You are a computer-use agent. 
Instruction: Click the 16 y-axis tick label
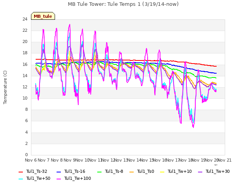(25, 65)
